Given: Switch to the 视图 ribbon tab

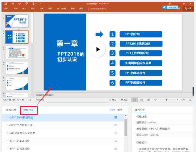Looking at the screenshot, I should (x=81, y=8).
